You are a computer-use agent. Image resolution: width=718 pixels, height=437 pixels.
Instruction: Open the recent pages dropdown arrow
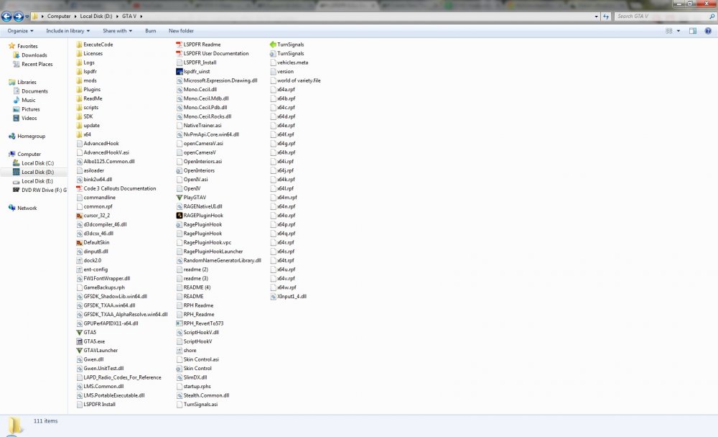[x=27, y=17]
